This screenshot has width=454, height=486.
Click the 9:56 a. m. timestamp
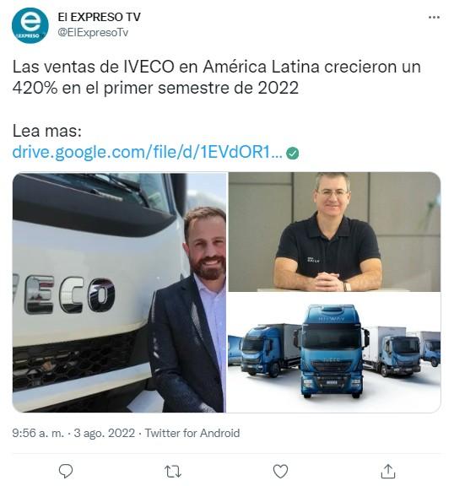click(38, 433)
